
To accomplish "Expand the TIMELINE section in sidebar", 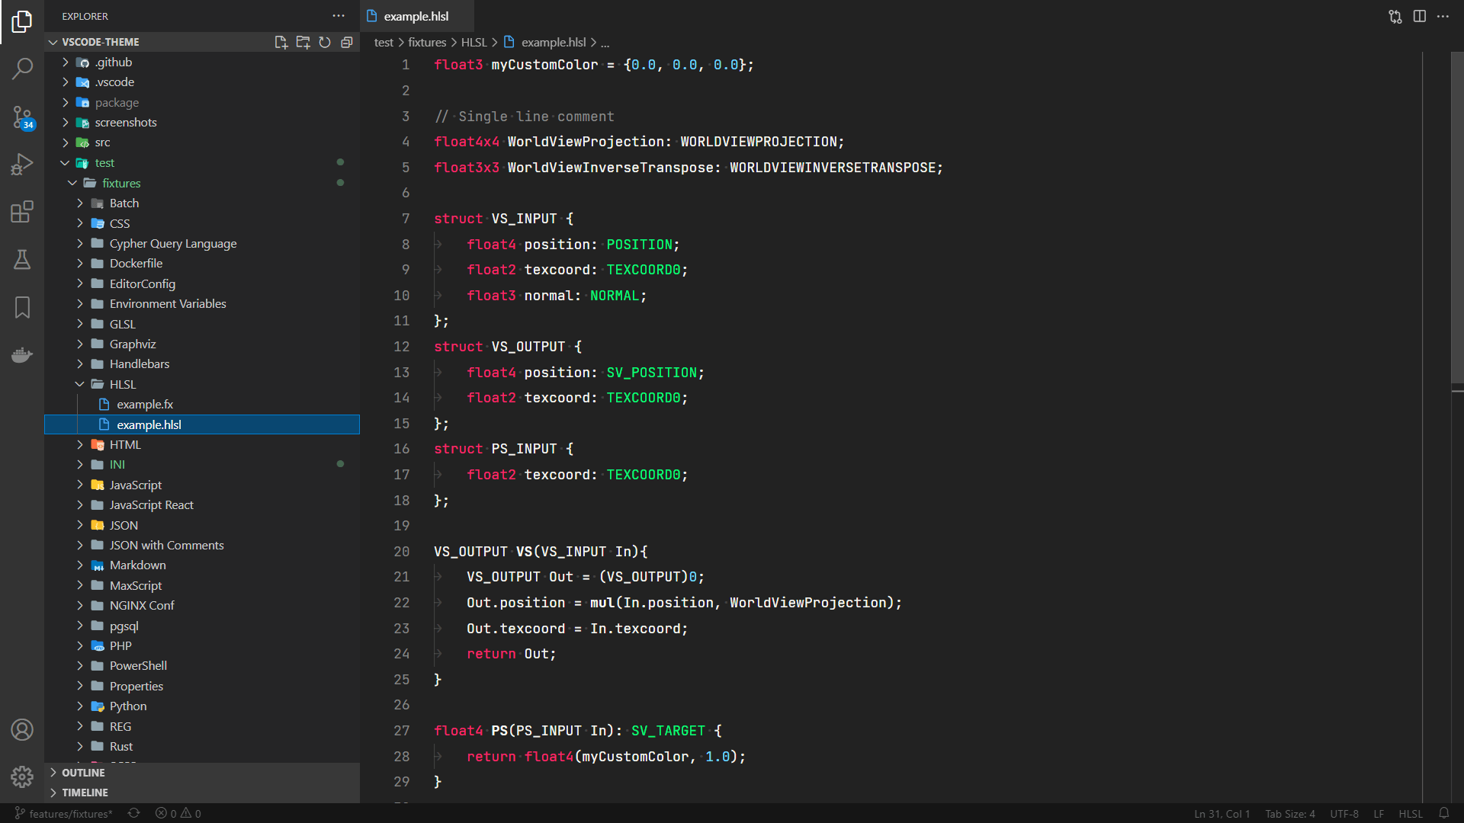I will coord(85,792).
